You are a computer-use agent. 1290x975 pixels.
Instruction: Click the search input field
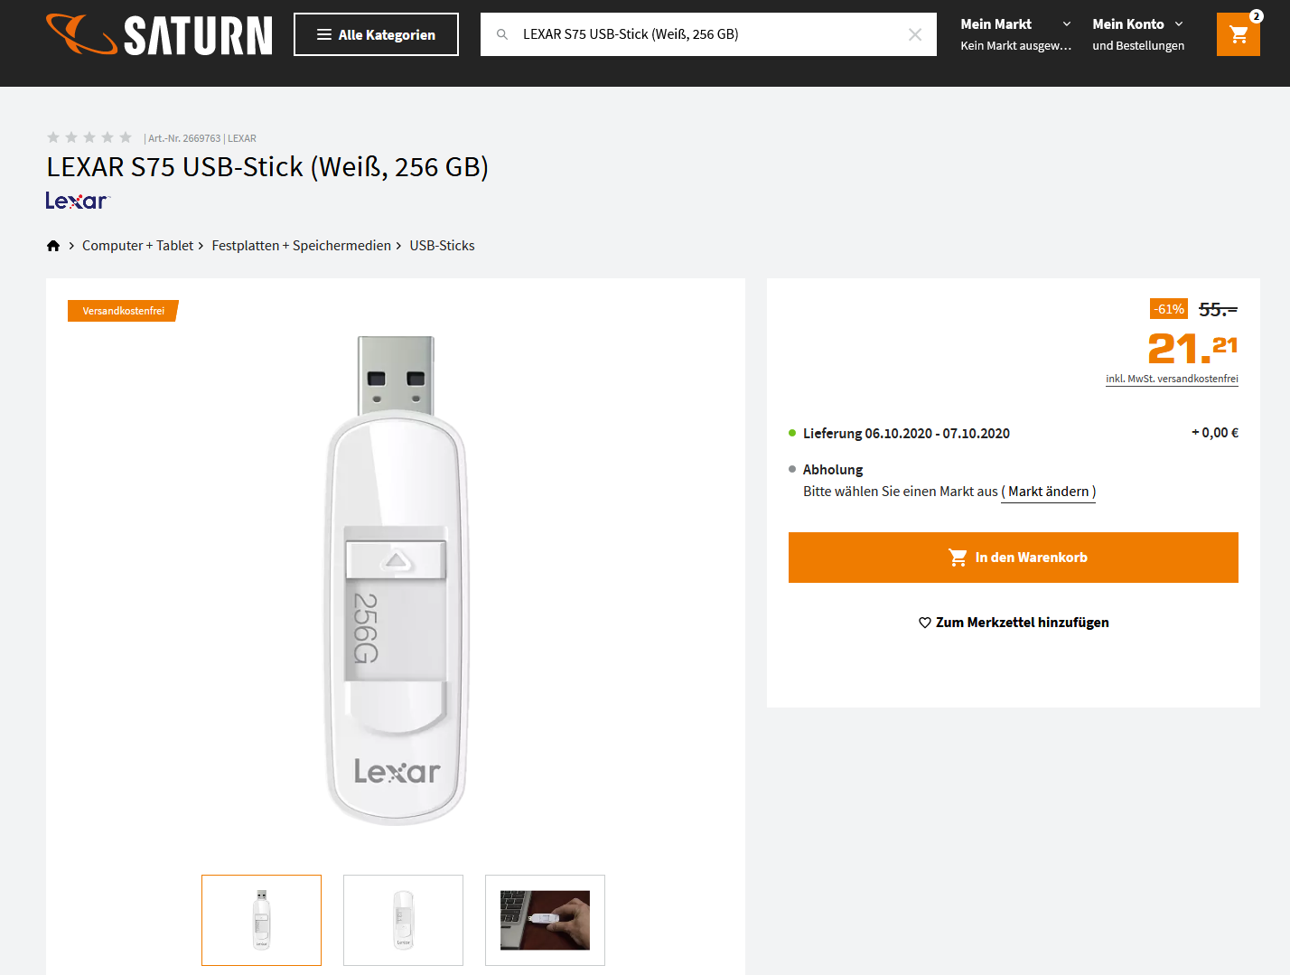(705, 34)
